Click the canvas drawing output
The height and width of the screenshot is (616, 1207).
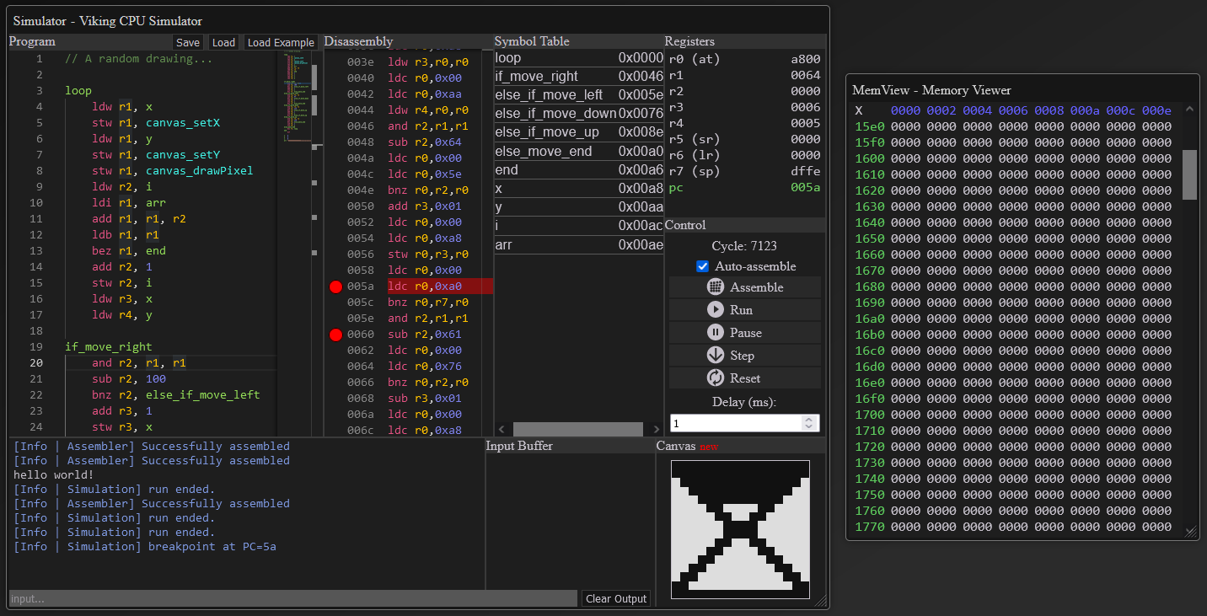click(x=740, y=529)
